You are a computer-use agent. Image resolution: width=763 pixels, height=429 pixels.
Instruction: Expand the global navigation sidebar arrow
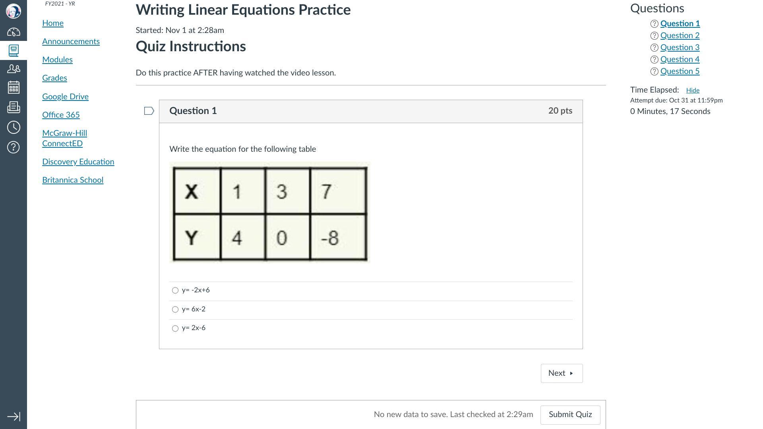(x=14, y=417)
